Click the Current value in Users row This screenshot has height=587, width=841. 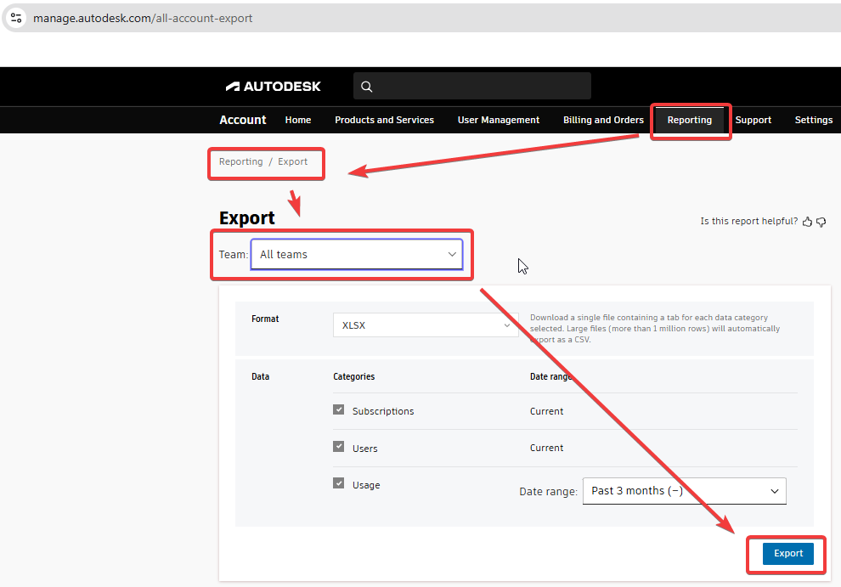pos(546,448)
